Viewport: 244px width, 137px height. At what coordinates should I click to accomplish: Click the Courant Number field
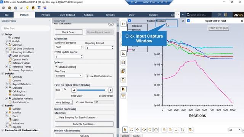click(x=104, y=102)
